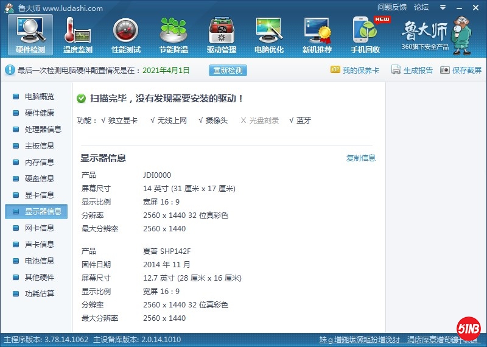This screenshot has width=487, height=347.
Task: Open 手机回收 phone recycling icon
Action: point(365,35)
